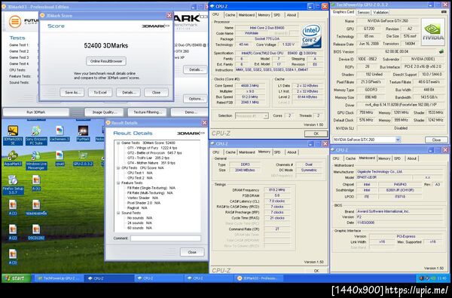Image resolution: width=452 pixels, height=298 pixels.
Task: Click the Close button in GPU-Z
Action: pyautogui.click(x=436, y=140)
